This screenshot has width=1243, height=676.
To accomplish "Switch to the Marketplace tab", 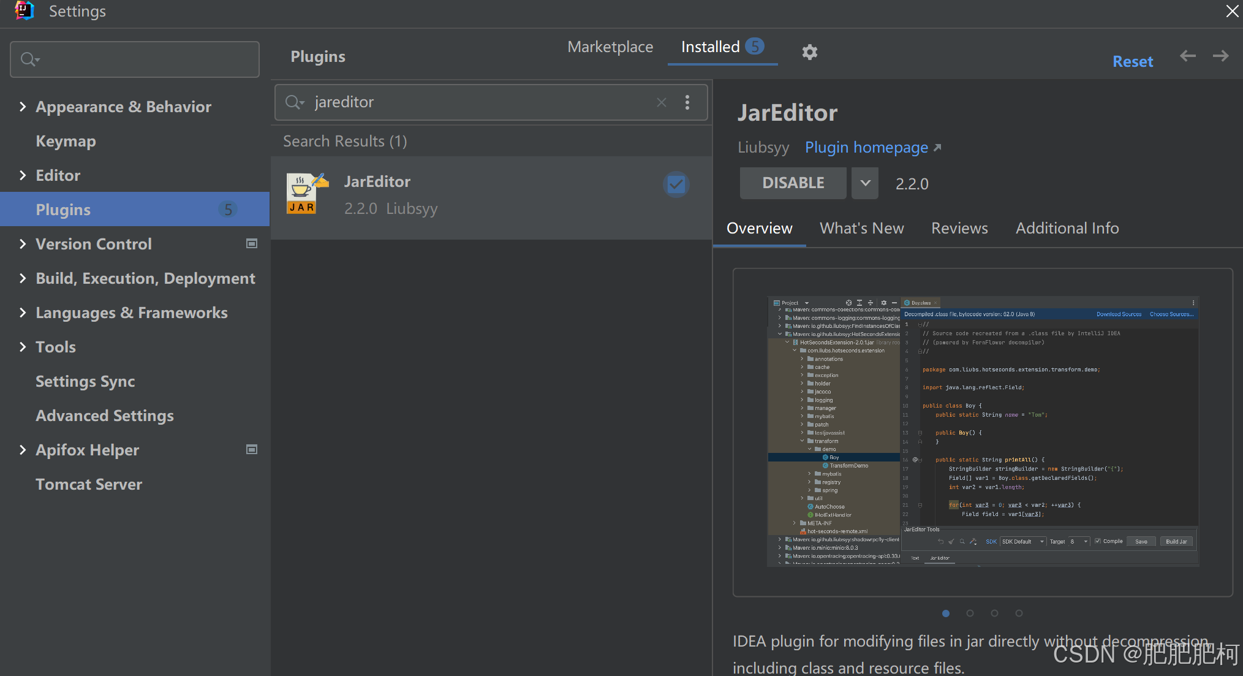I will 610,47.
